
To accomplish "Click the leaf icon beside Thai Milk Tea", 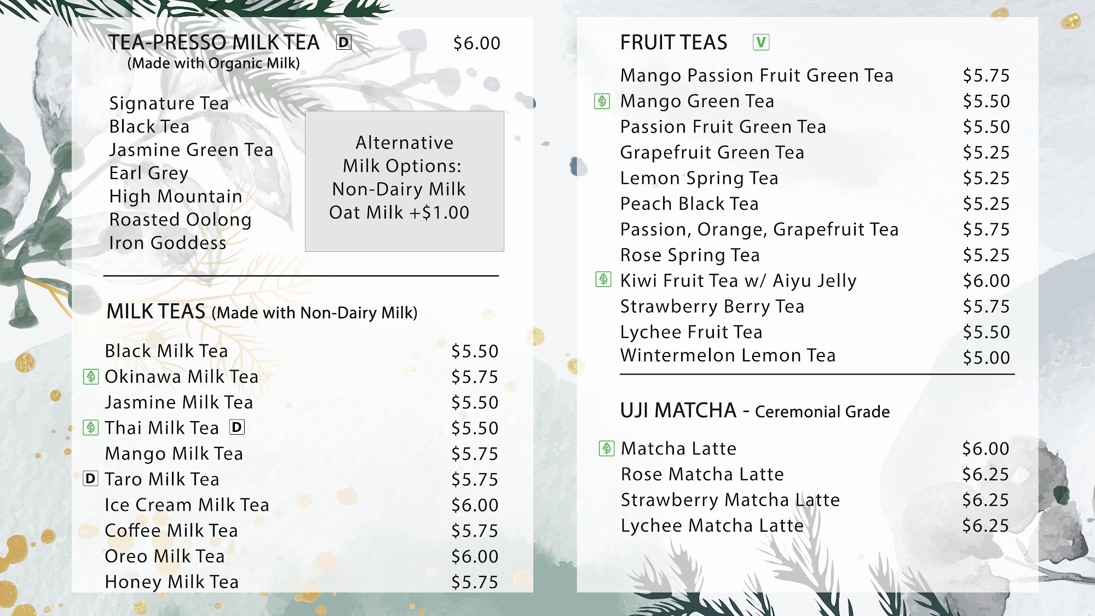I will click(x=91, y=428).
